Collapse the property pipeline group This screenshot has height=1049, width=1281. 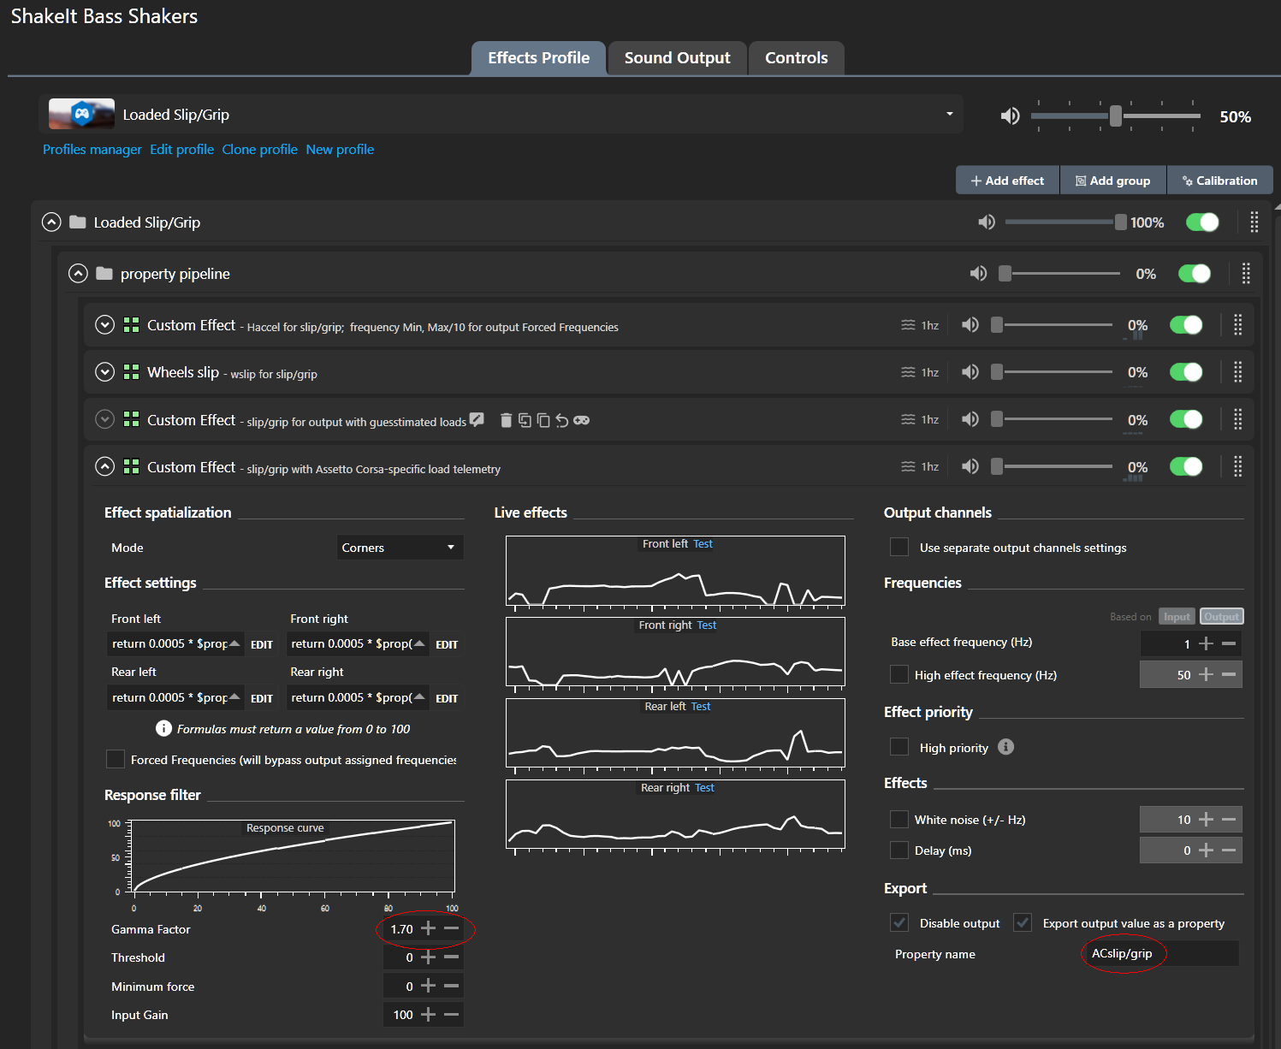pyautogui.click(x=78, y=274)
